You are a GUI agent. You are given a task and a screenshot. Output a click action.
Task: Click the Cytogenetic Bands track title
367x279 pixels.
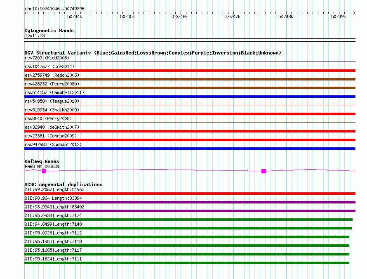point(49,31)
